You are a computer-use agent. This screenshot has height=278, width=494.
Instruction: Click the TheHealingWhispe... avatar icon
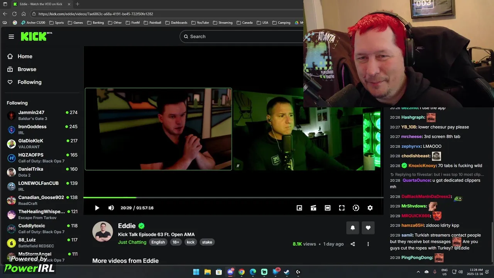click(x=12, y=215)
